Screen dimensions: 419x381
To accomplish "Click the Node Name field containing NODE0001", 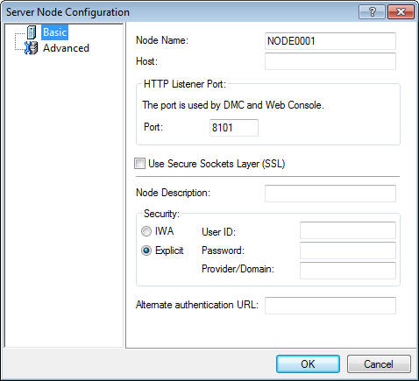I will [x=330, y=41].
